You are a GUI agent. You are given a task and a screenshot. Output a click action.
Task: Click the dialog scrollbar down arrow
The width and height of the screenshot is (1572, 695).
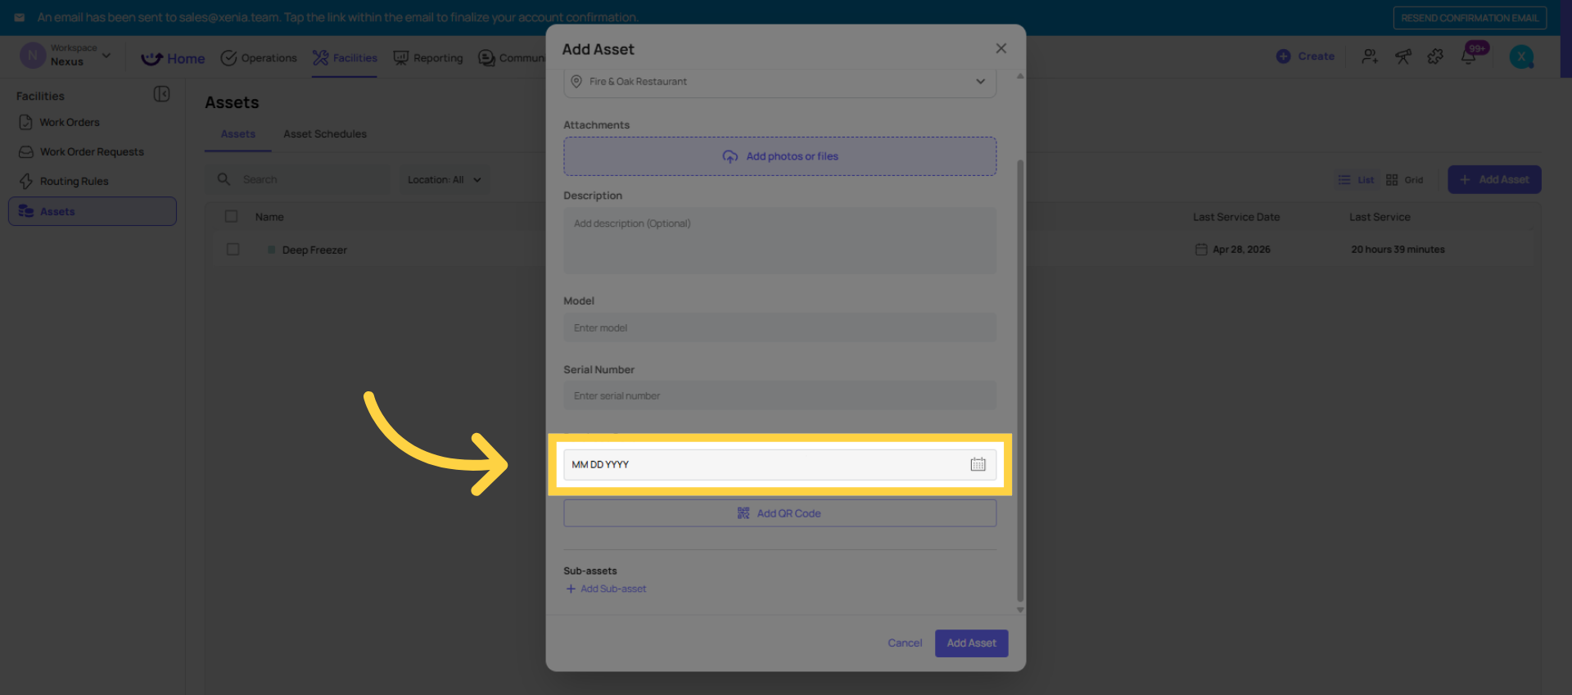click(x=1020, y=610)
